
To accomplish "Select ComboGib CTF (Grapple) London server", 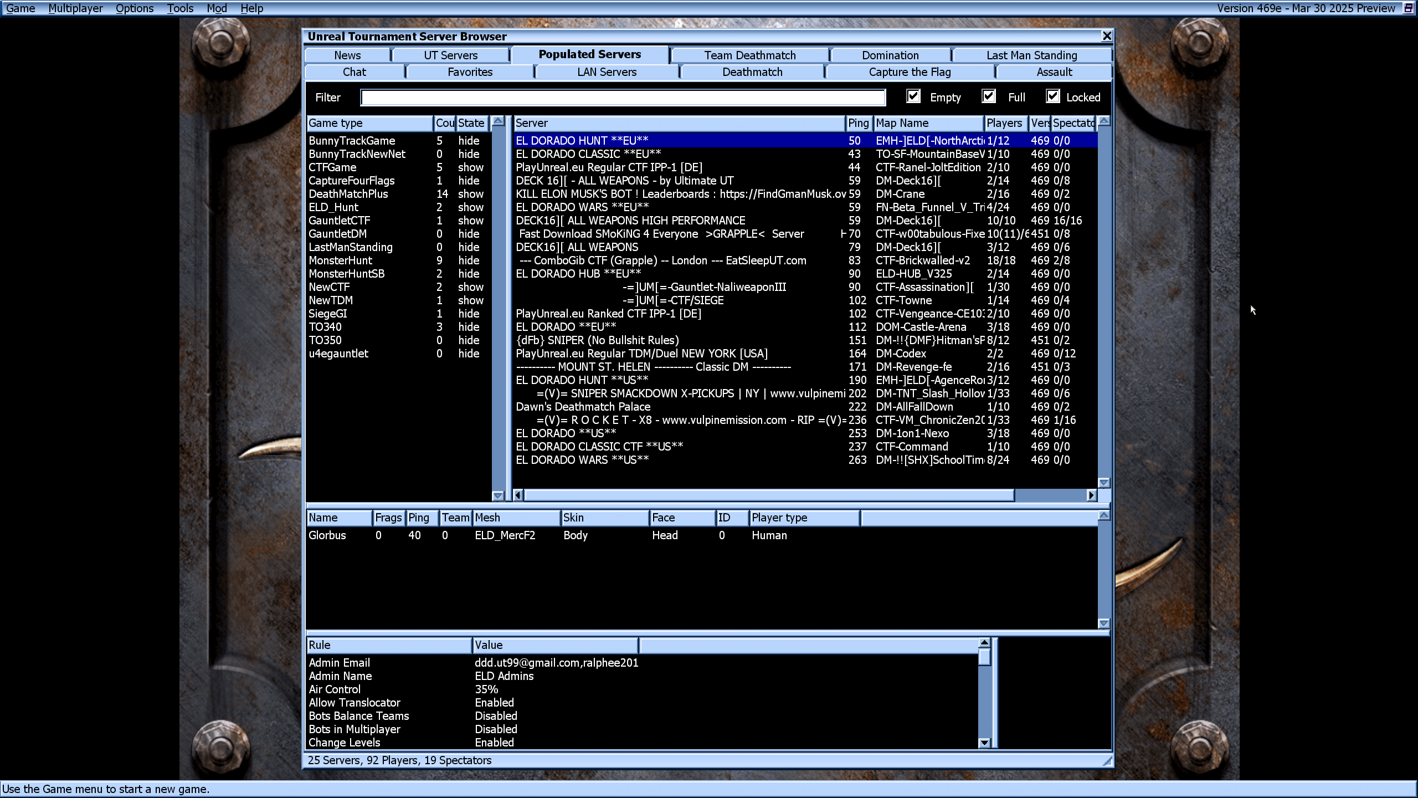I will point(805,260).
